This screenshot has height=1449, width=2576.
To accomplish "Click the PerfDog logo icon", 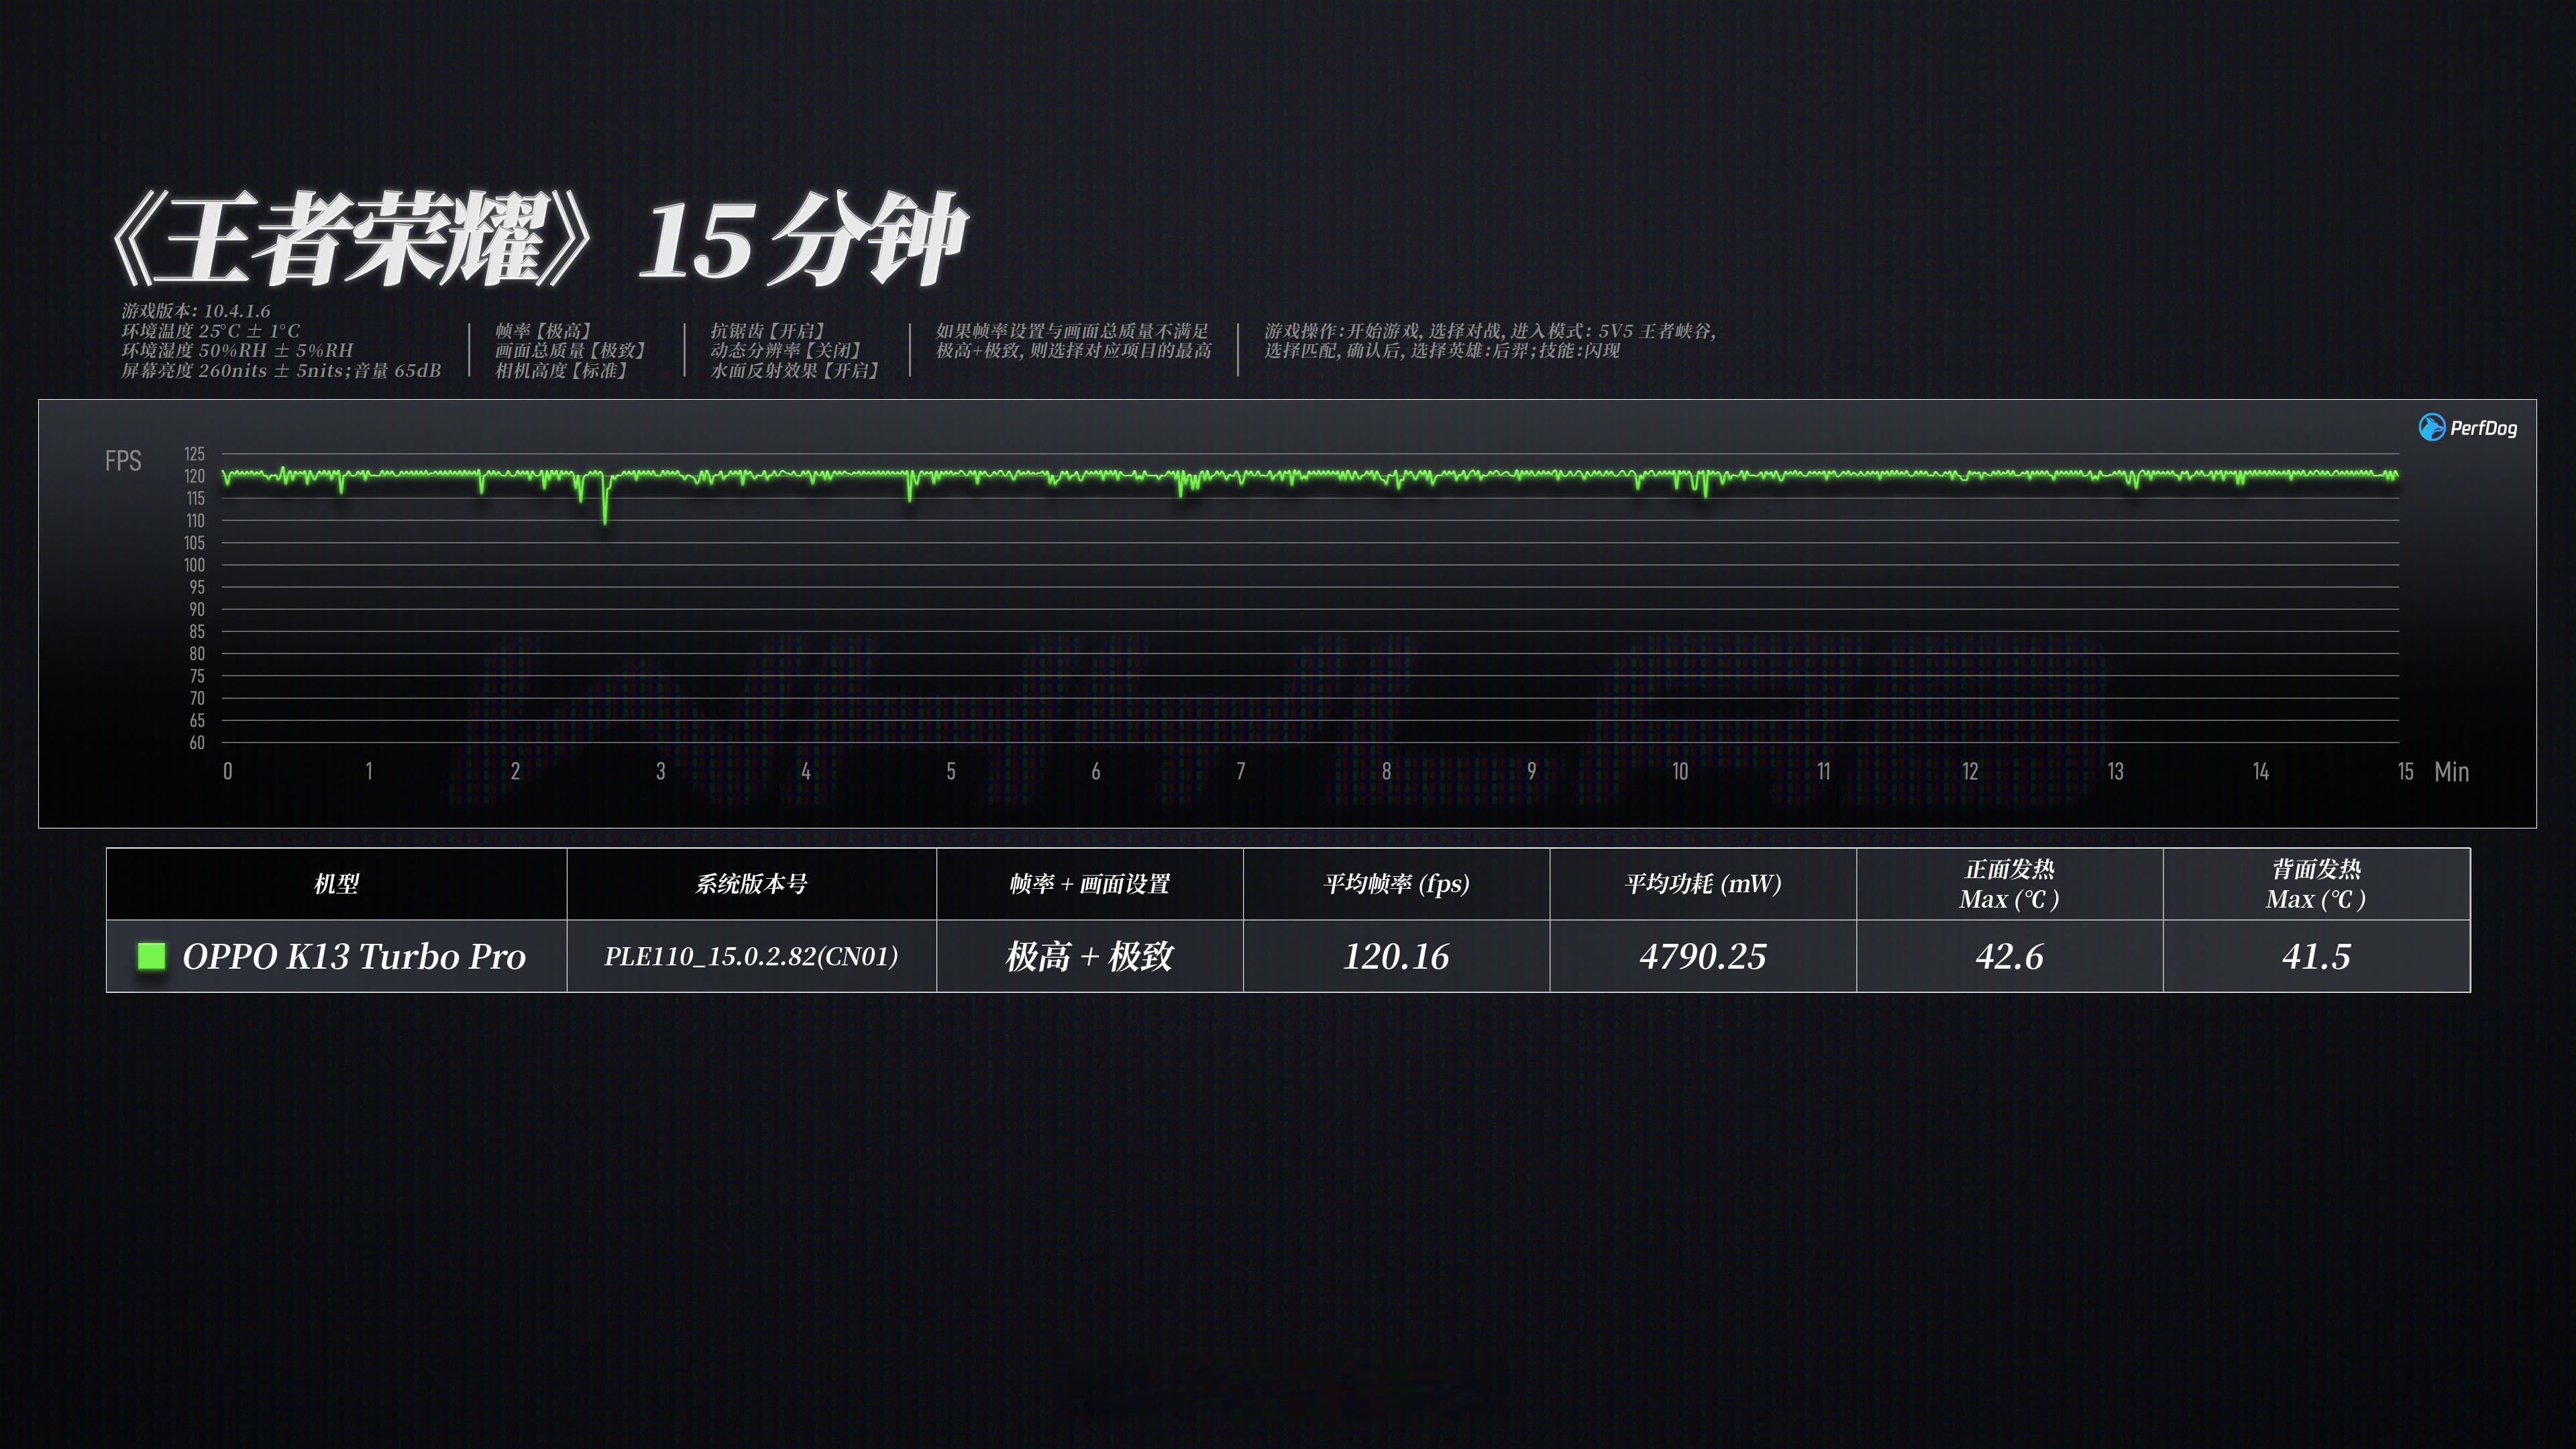I will [2431, 427].
